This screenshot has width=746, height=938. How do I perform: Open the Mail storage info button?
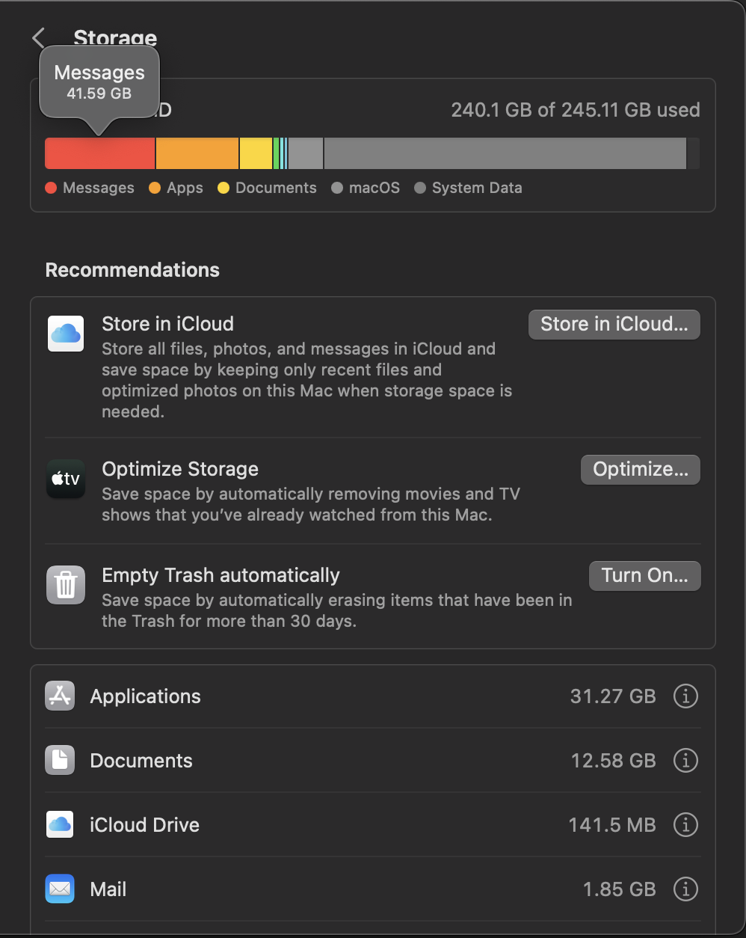685,889
